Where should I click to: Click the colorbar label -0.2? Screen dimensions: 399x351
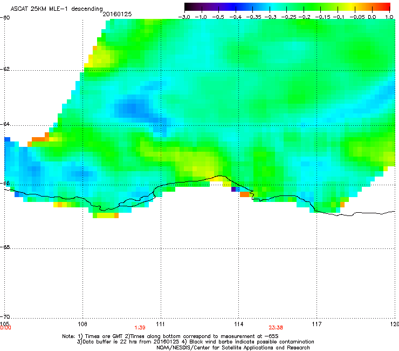tap(304, 17)
